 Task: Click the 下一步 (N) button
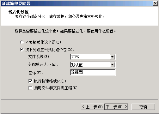116,107
